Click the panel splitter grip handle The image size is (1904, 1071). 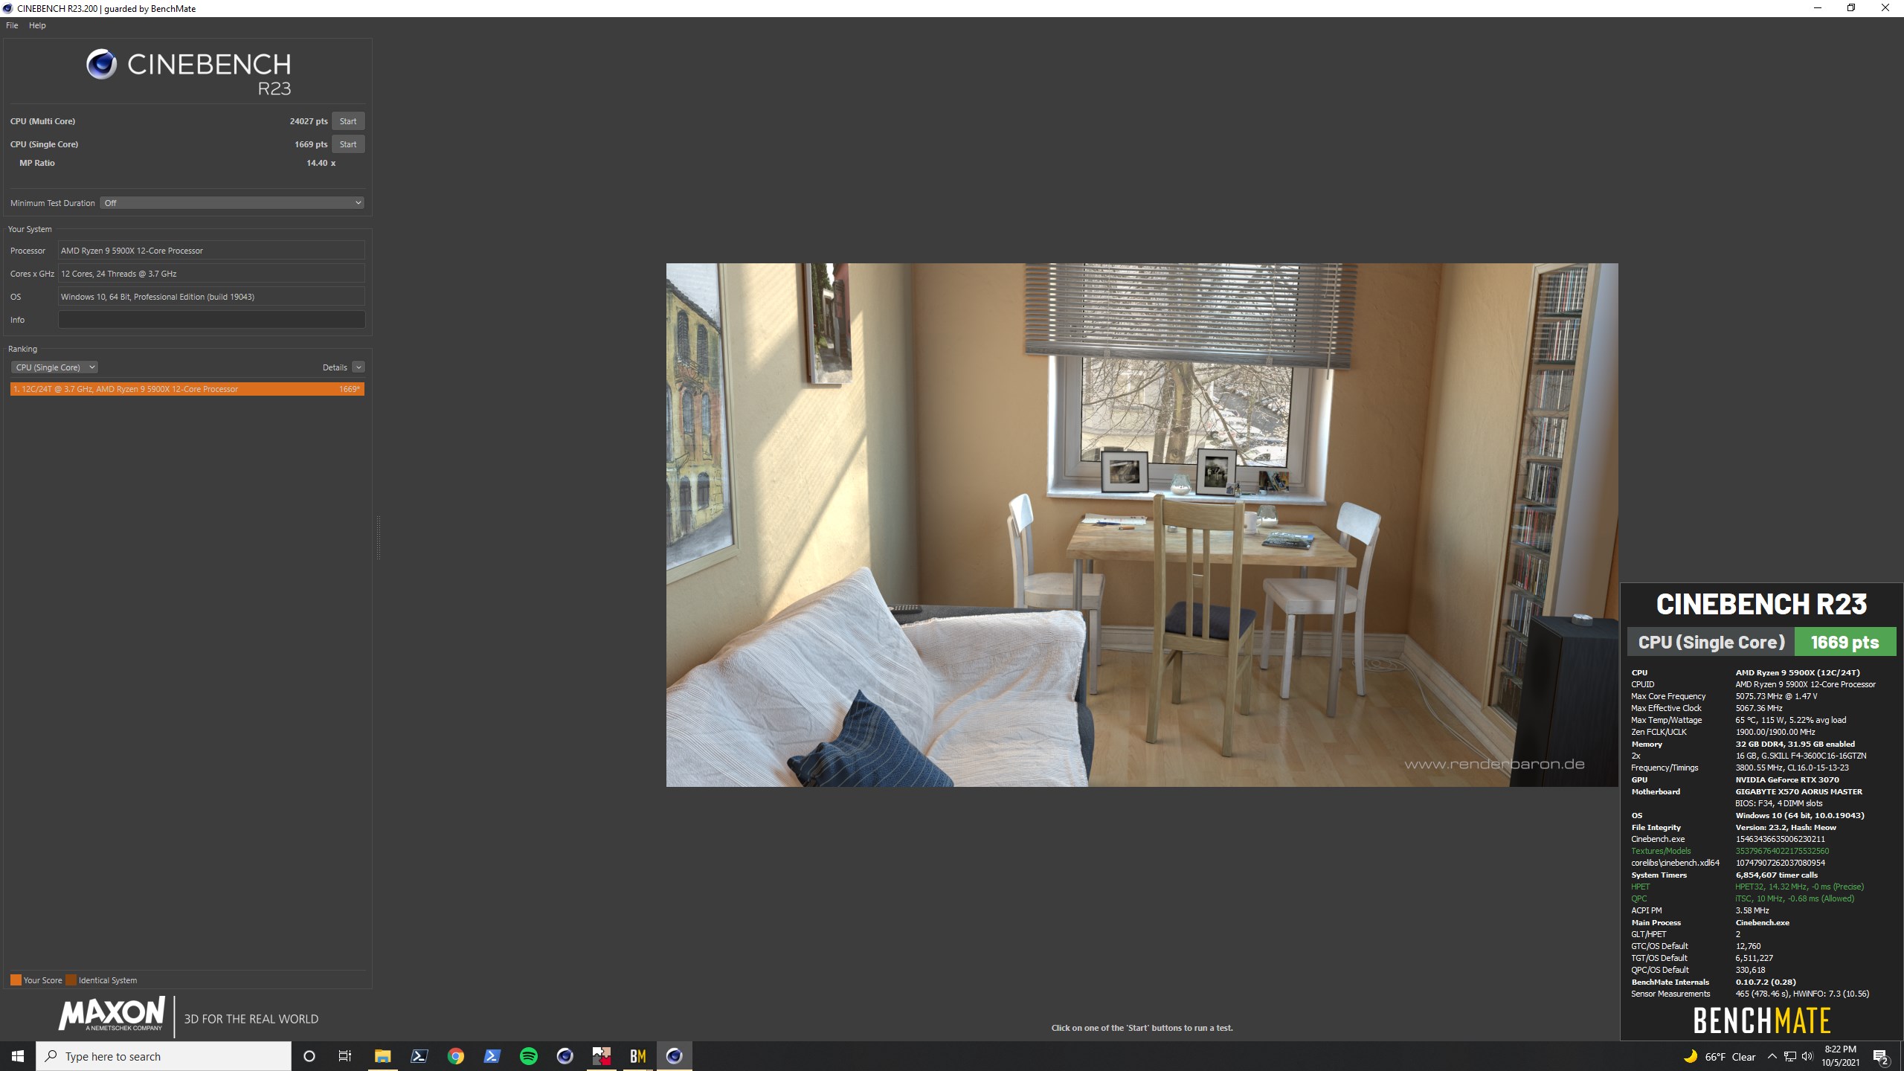click(x=379, y=537)
